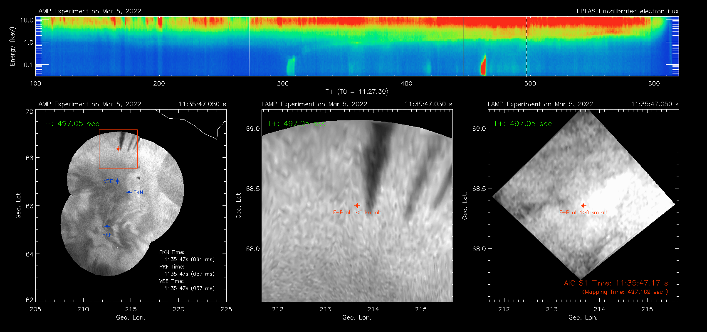Click the 'FKN Time:' label
This screenshot has width=707, height=332.
click(x=172, y=252)
